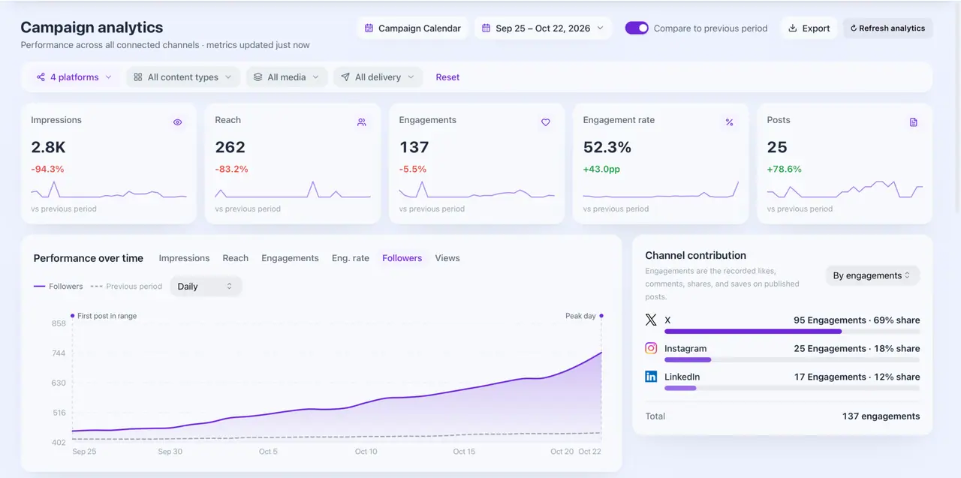Click the Export download icon
Viewport: 961px width, 478px height.
[792, 29]
